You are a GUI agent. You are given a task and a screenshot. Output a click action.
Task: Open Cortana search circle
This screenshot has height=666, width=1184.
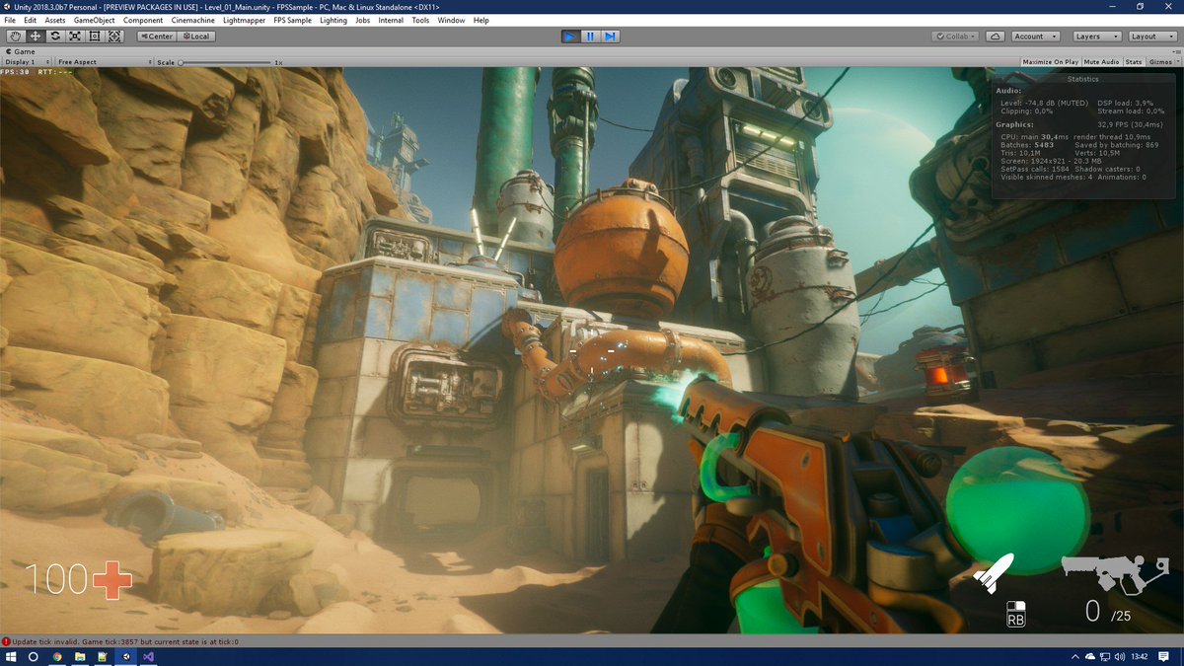(x=33, y=656)
